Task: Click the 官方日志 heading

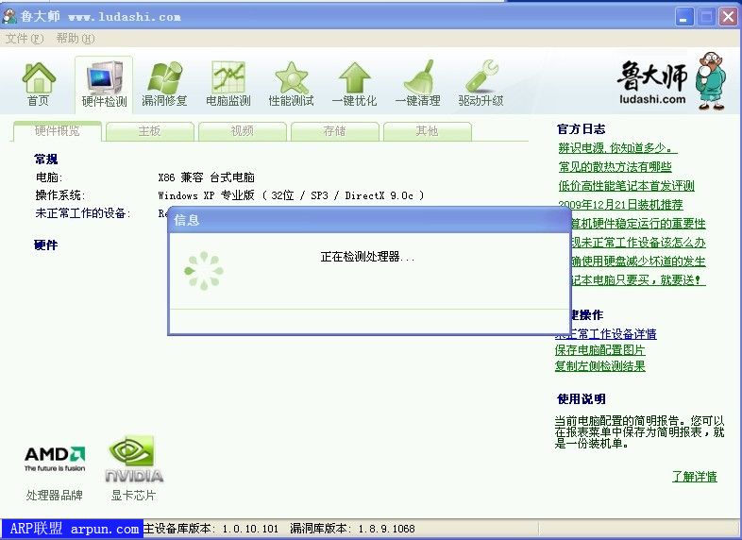Action: (581, 128)
